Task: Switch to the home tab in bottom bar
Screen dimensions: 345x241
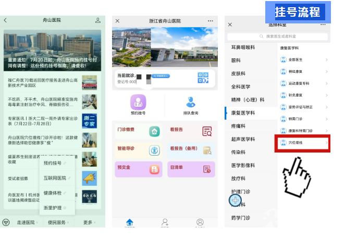Action: pyautogui.click(x=130, y=222)
